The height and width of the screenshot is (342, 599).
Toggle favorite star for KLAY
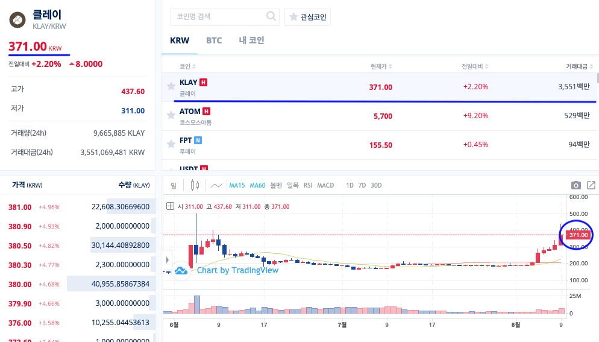[171, 86]
